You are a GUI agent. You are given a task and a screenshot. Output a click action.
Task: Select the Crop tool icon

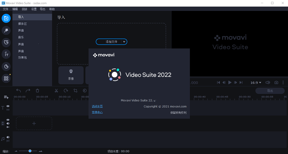(x=75, y=90)
